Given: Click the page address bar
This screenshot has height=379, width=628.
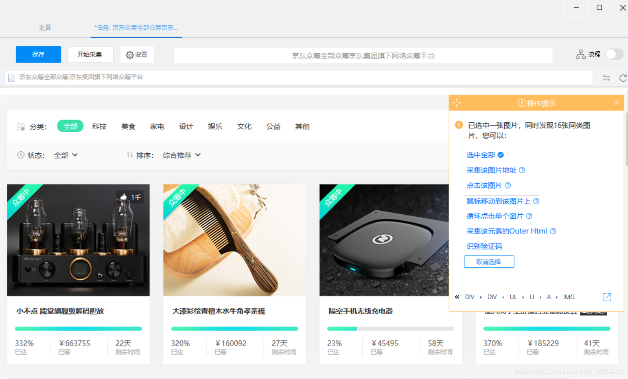Looking at the screenshot, I should (x=299, y=77).
